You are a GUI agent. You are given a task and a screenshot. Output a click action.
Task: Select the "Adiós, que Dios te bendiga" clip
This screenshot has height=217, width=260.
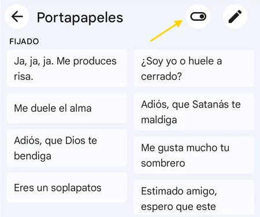(67, 148)
